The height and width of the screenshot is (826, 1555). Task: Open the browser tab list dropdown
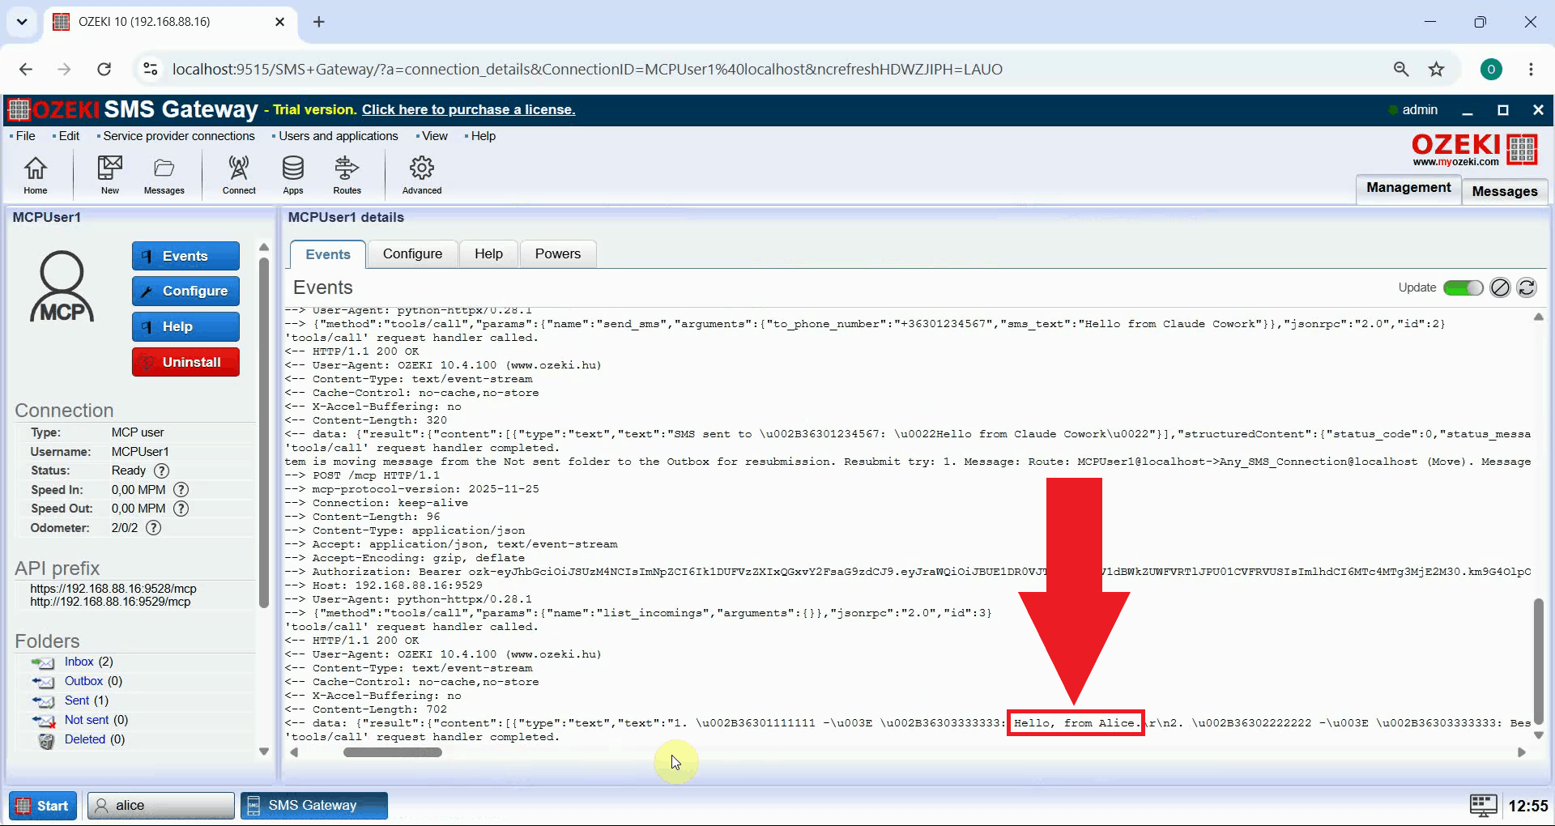[22, 22]
